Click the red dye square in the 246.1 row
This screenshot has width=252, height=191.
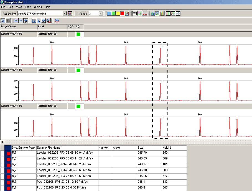(x=9, y=182)
